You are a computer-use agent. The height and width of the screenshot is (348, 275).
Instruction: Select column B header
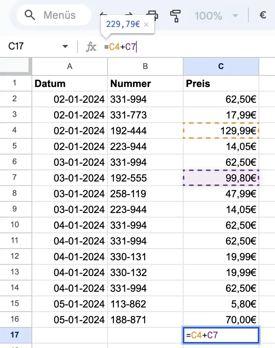pos(145,66)
